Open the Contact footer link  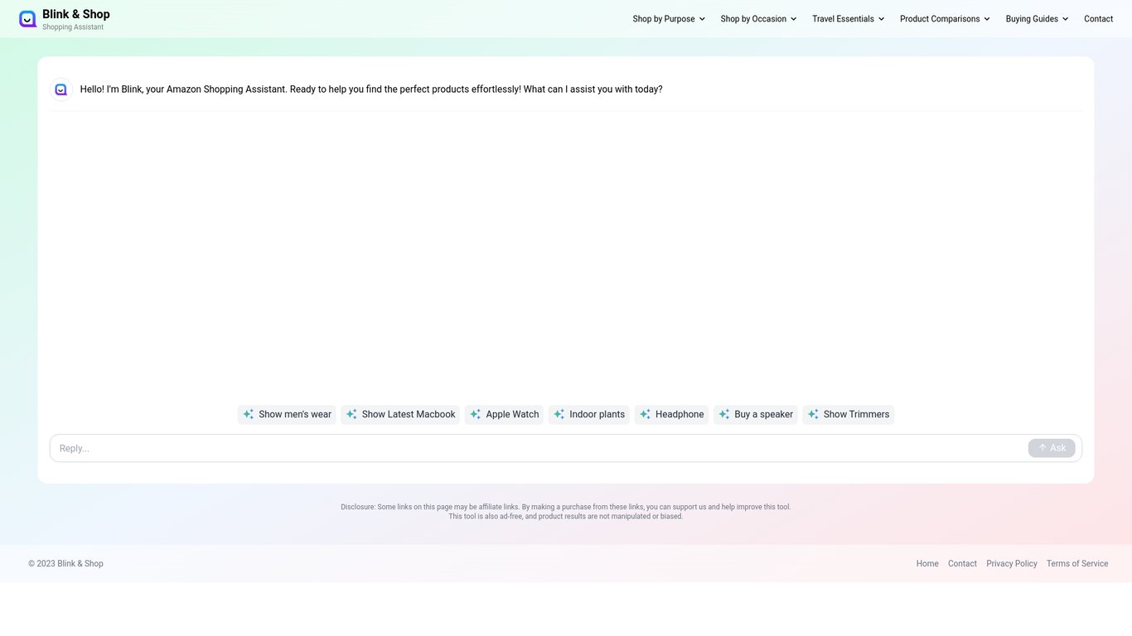tap(962, 564)
